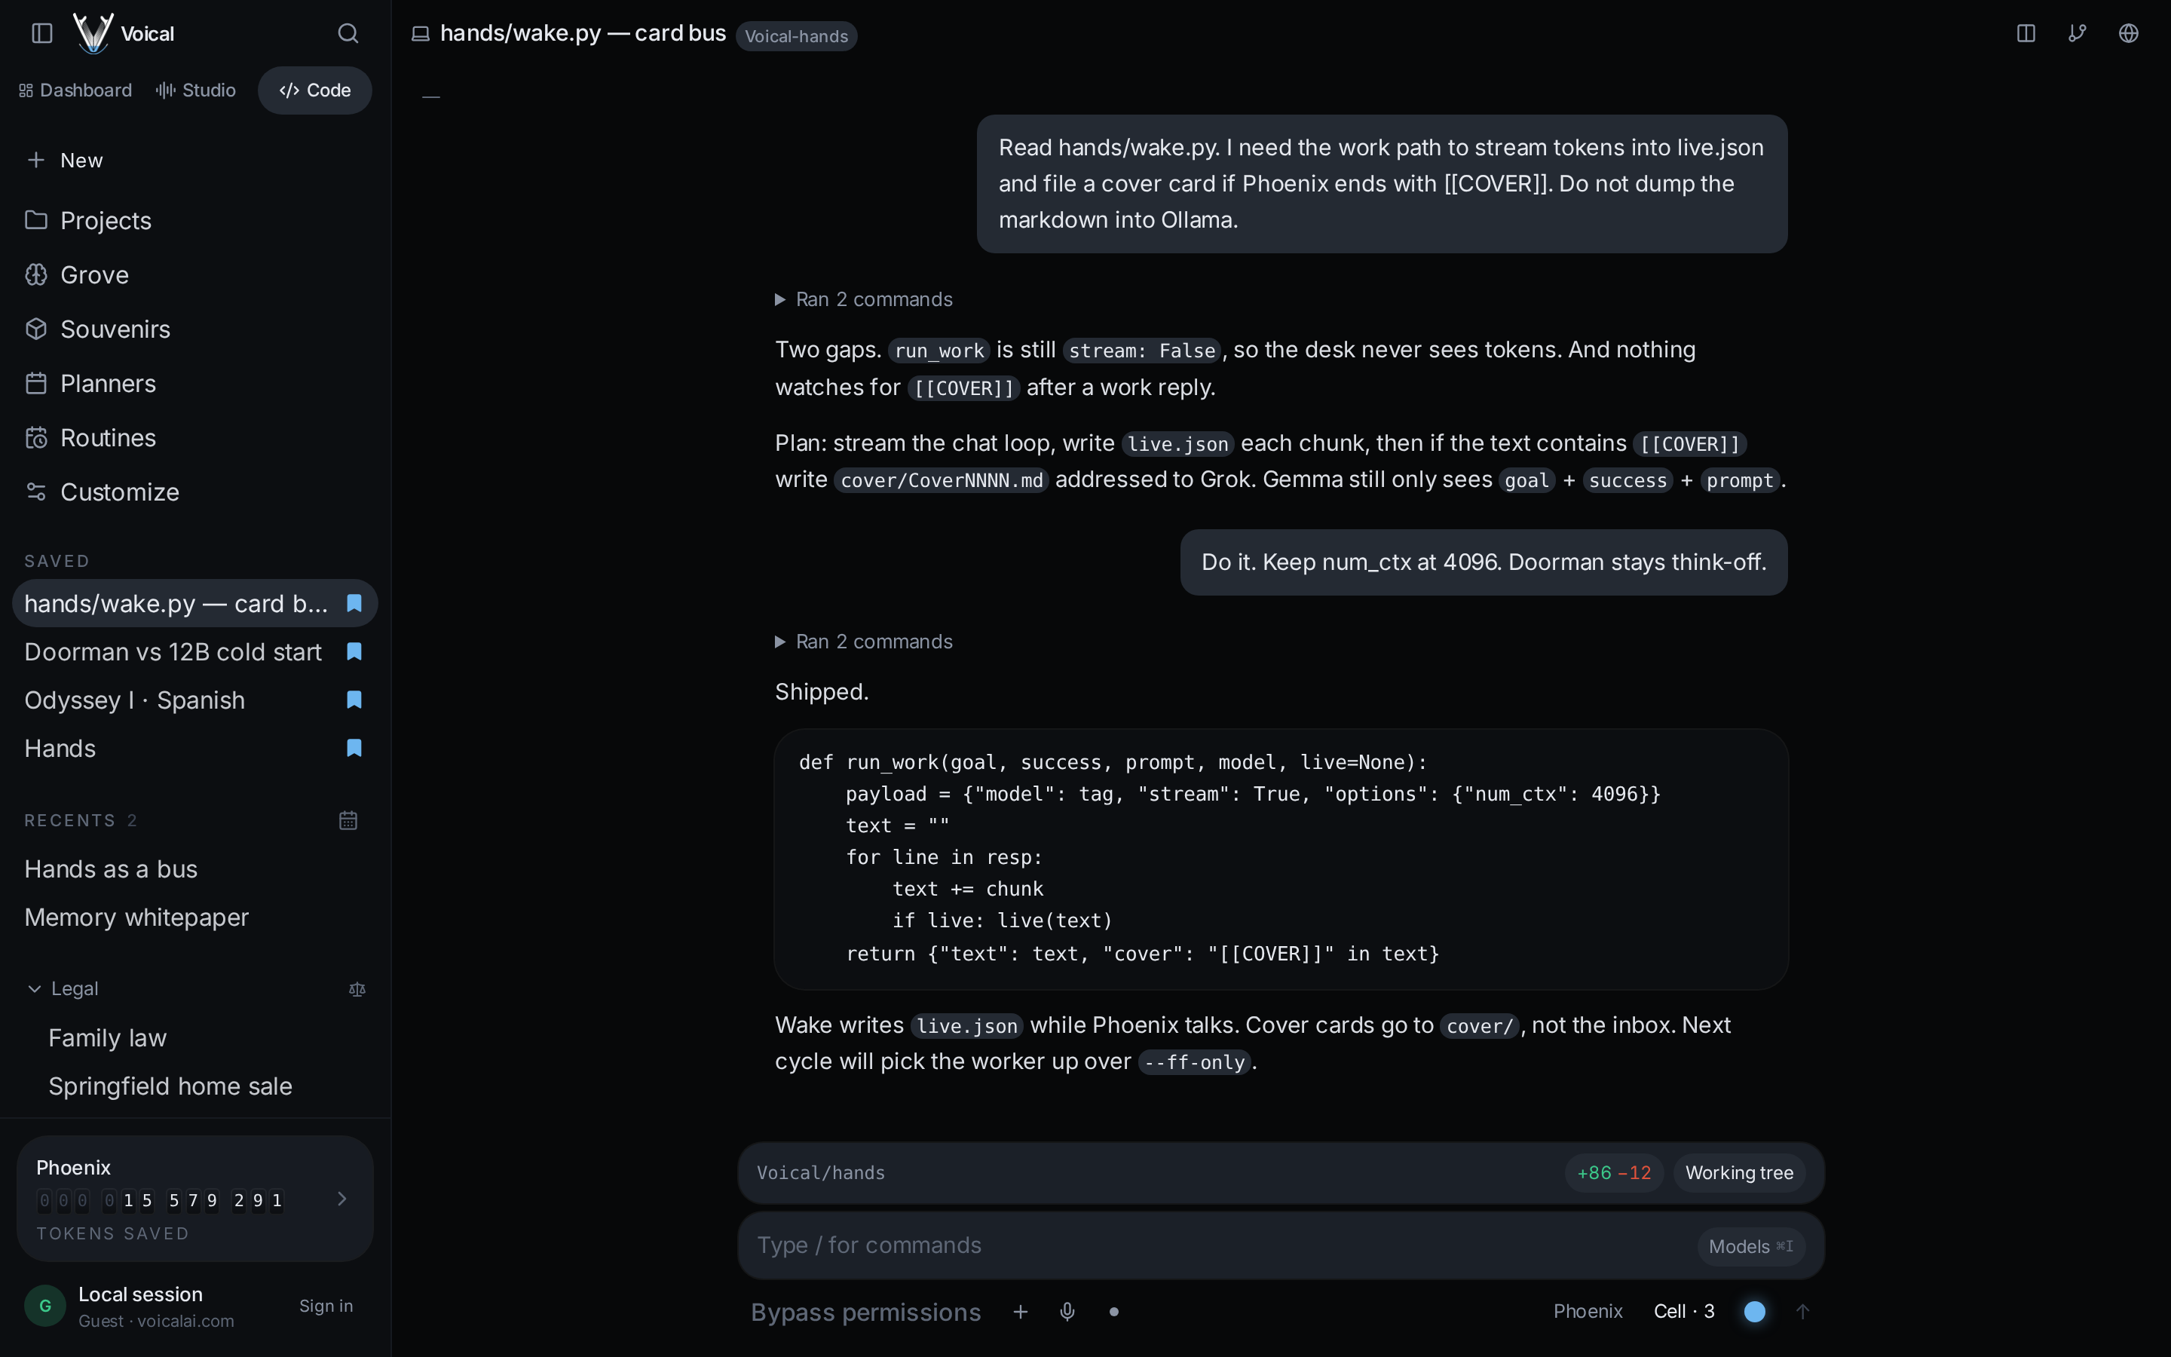The width and height of the screenshot is (2171, 1357).
Task: Click the Sign in link
Action: pos(326,1306)
